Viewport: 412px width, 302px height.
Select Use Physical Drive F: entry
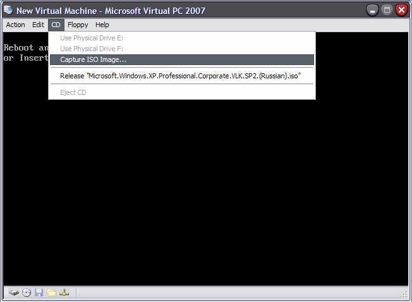[x=182, y=49]
